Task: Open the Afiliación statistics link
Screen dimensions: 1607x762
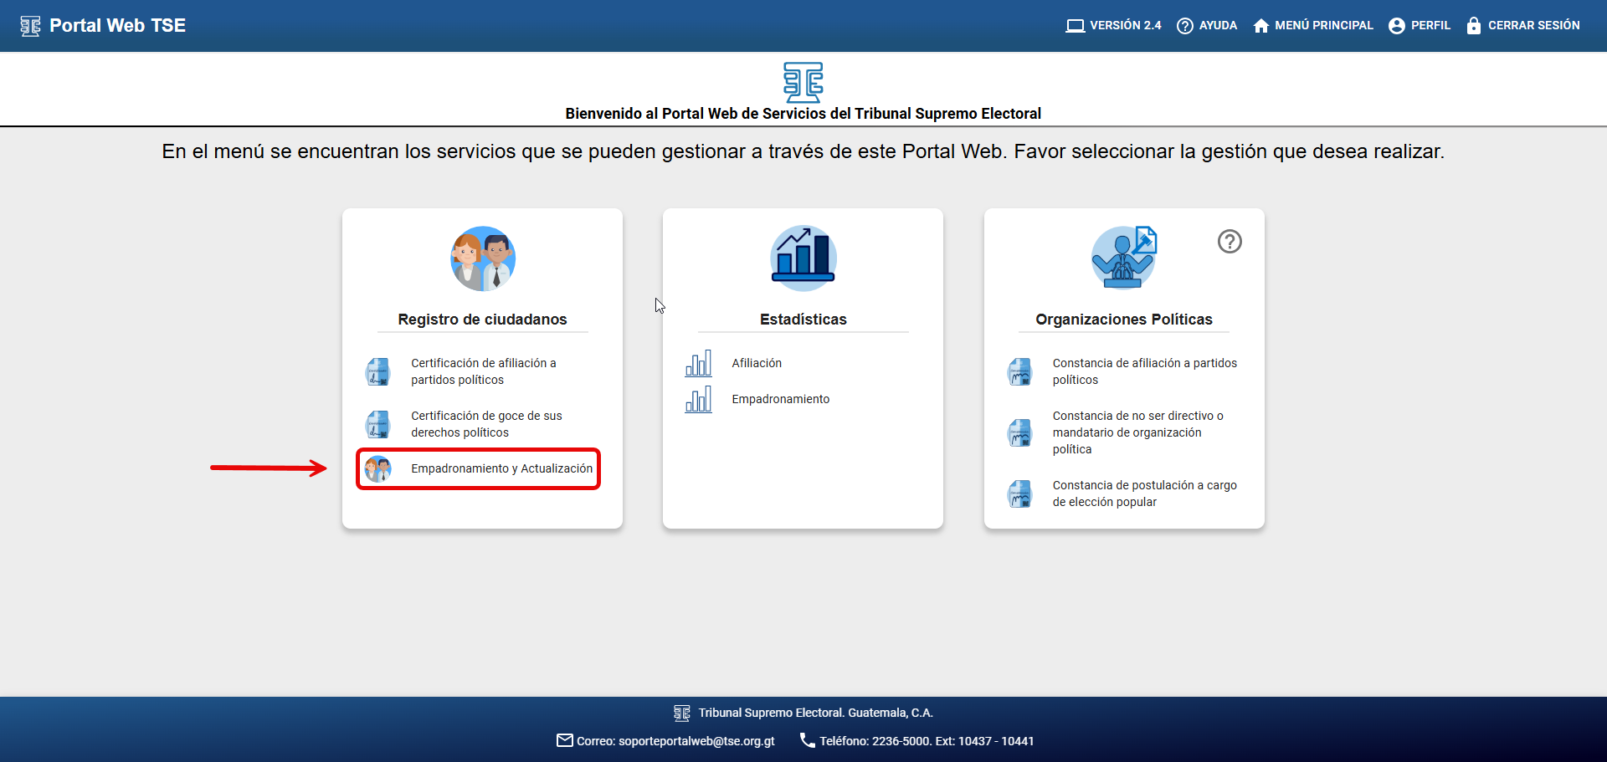Action: point(757,363)
